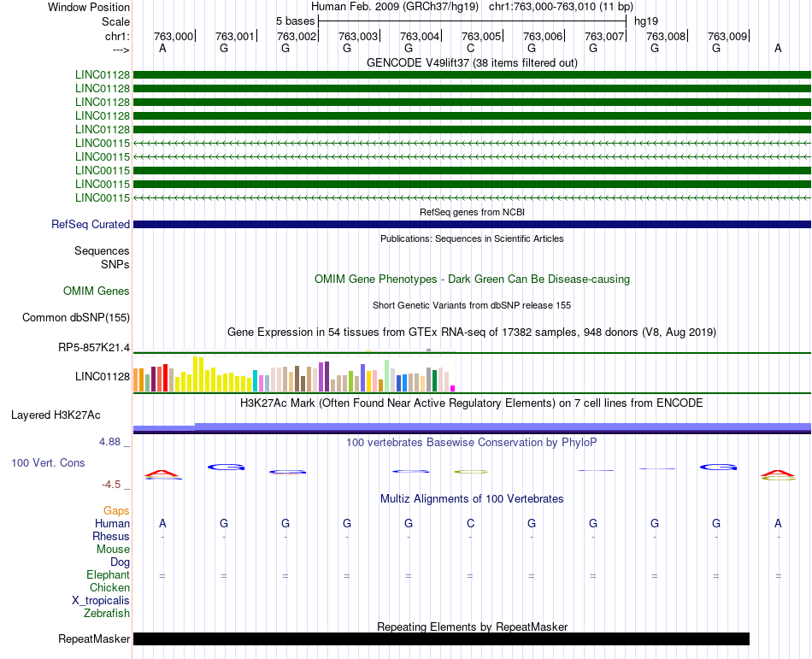This screenshot has width=812, height=659.
Task: Click the "Zebrafish" species label
Action: click(107, 613)
